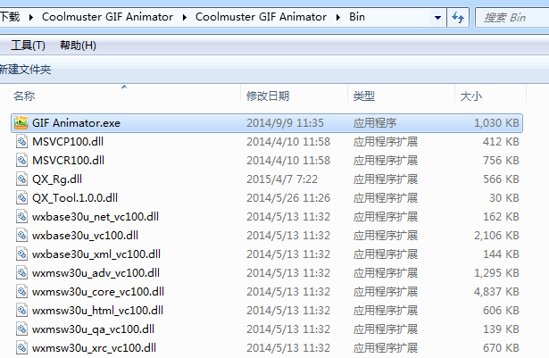
Task: Click the wxmsw30u_core_vc100.dll file icon
Action: click(x=21, y=291)
